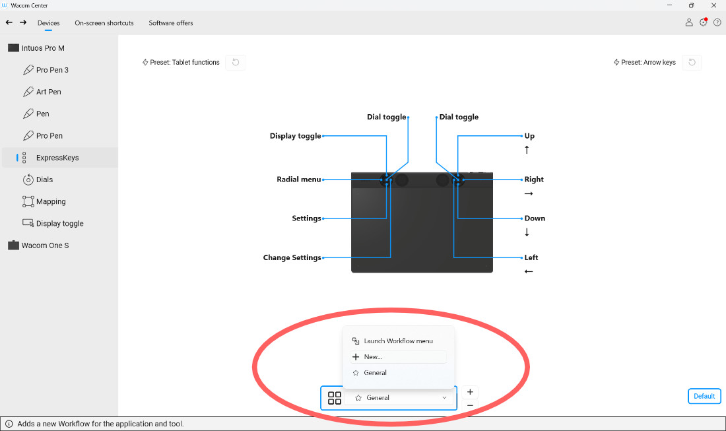Click the Up ExpressKey label
726x431 pixels.
point(529,136)
